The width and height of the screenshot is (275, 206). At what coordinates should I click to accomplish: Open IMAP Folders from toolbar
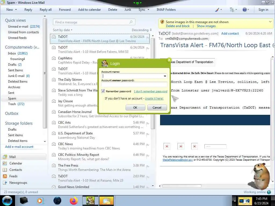click(x=166, y=10)
